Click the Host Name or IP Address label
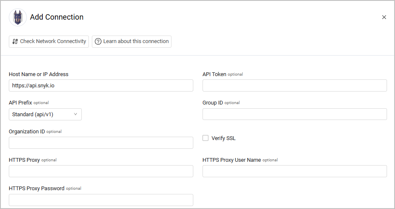Image resolution: width=395 pixels, height=209 pixels. [x=39, y=74]
